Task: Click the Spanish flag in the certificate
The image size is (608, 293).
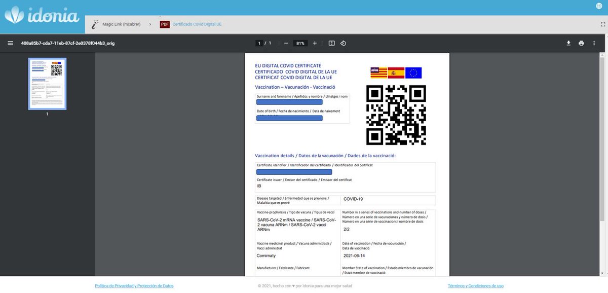Action: coord(396,73)
